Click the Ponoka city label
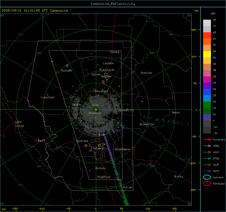This screenshot has width=226, height=212. [115, 52]
